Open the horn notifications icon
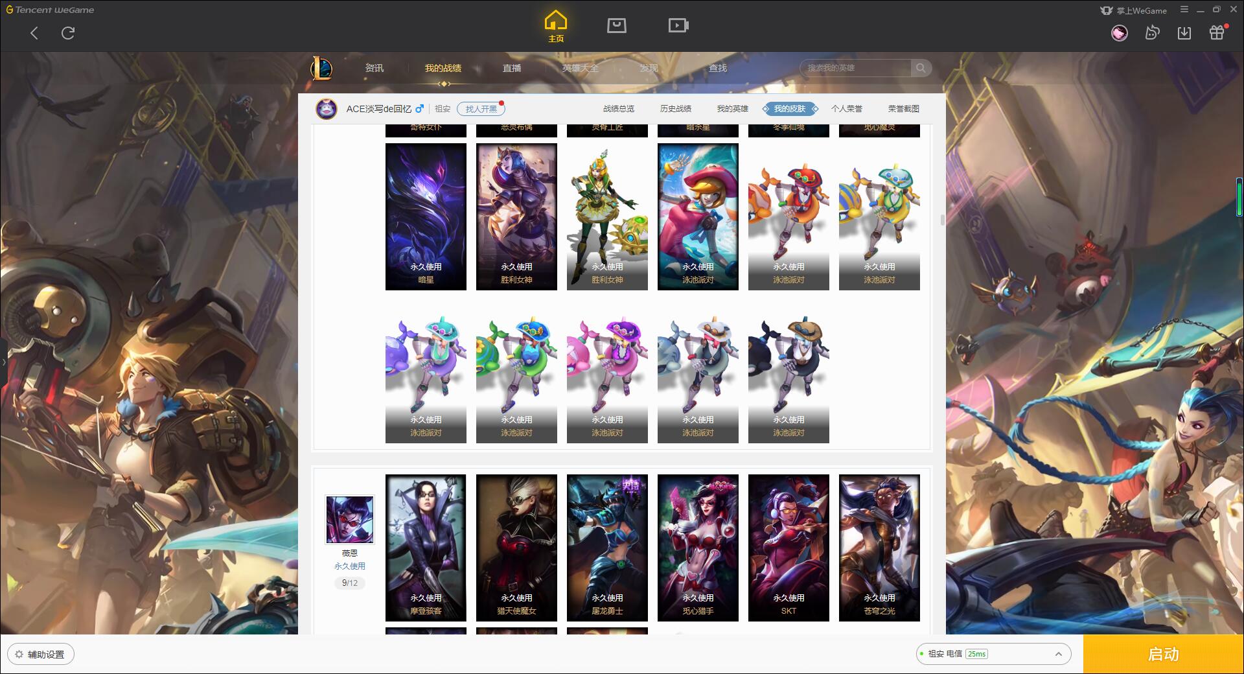 (1152, 32)
